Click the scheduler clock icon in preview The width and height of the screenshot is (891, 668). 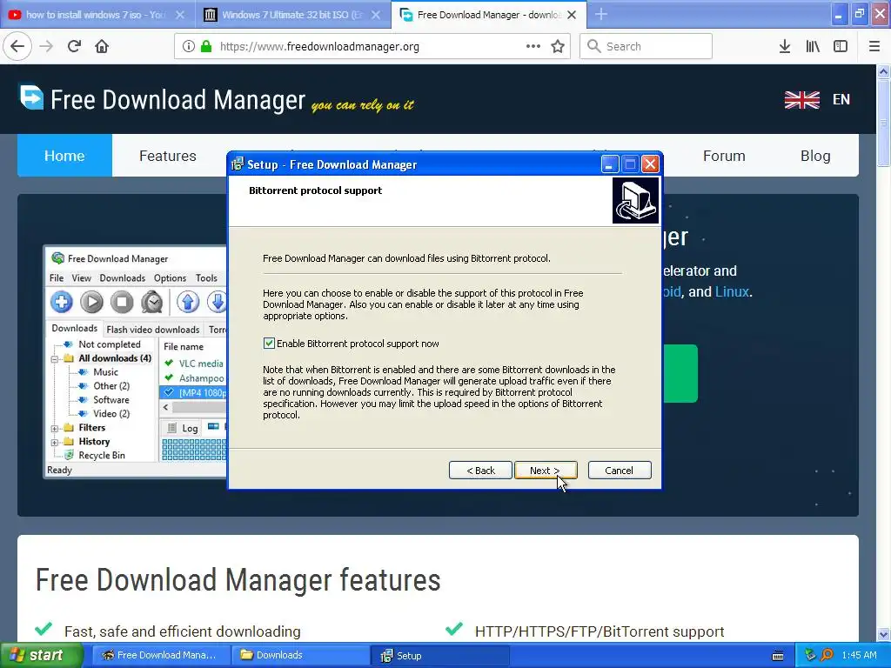151,302
